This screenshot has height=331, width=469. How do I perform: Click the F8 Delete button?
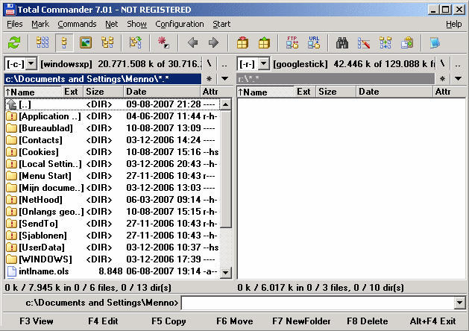(x=368, y=321)
